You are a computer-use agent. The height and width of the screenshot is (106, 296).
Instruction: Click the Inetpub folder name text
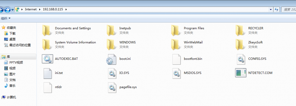tap(125, 28)
